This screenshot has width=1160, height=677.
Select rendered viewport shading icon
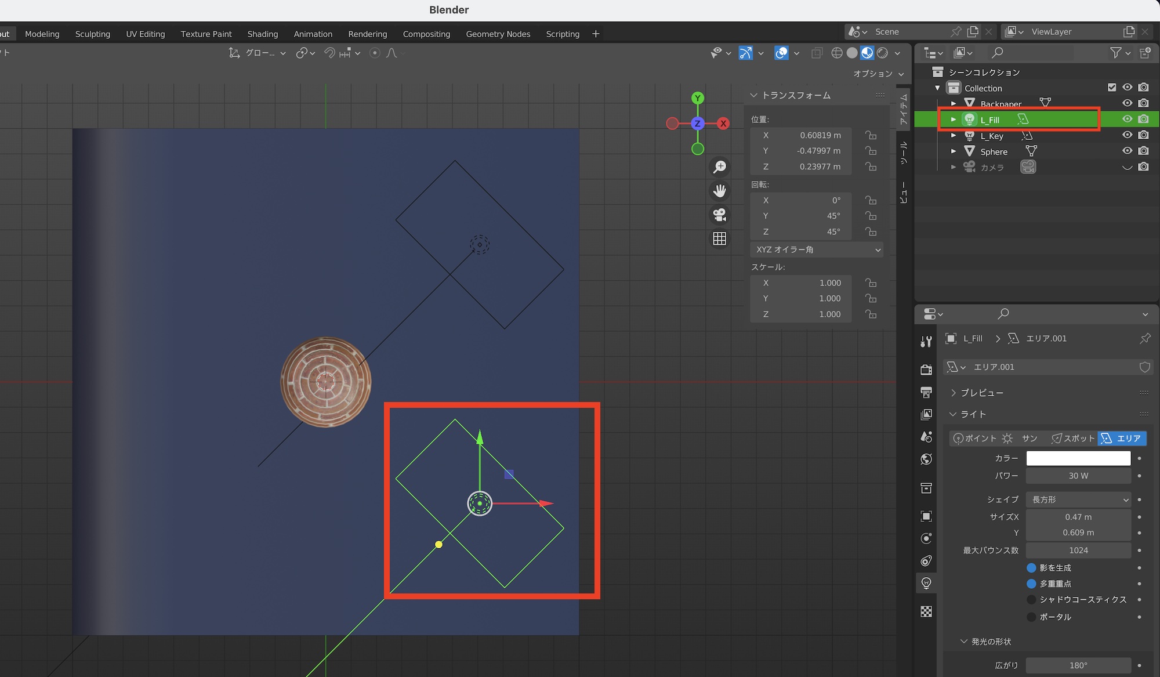pos(882,53)
